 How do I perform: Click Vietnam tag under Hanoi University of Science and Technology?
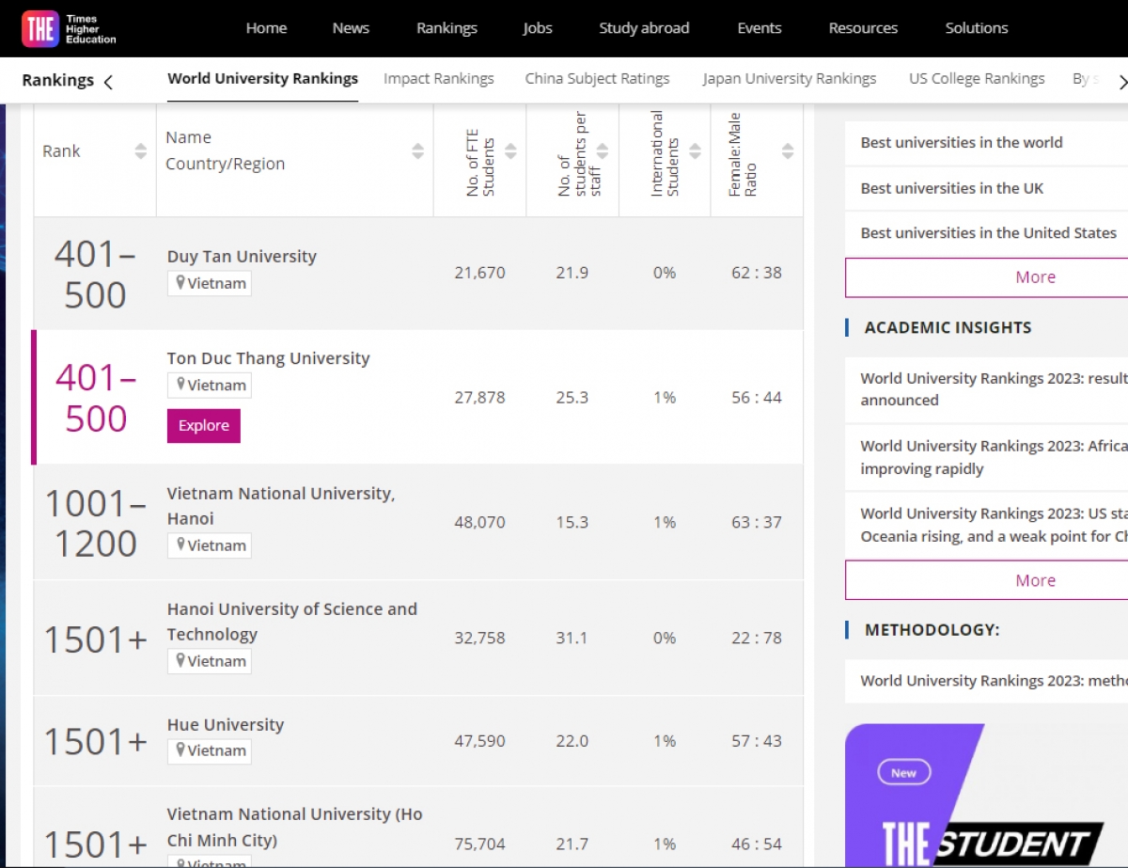(x=210, y=661)
